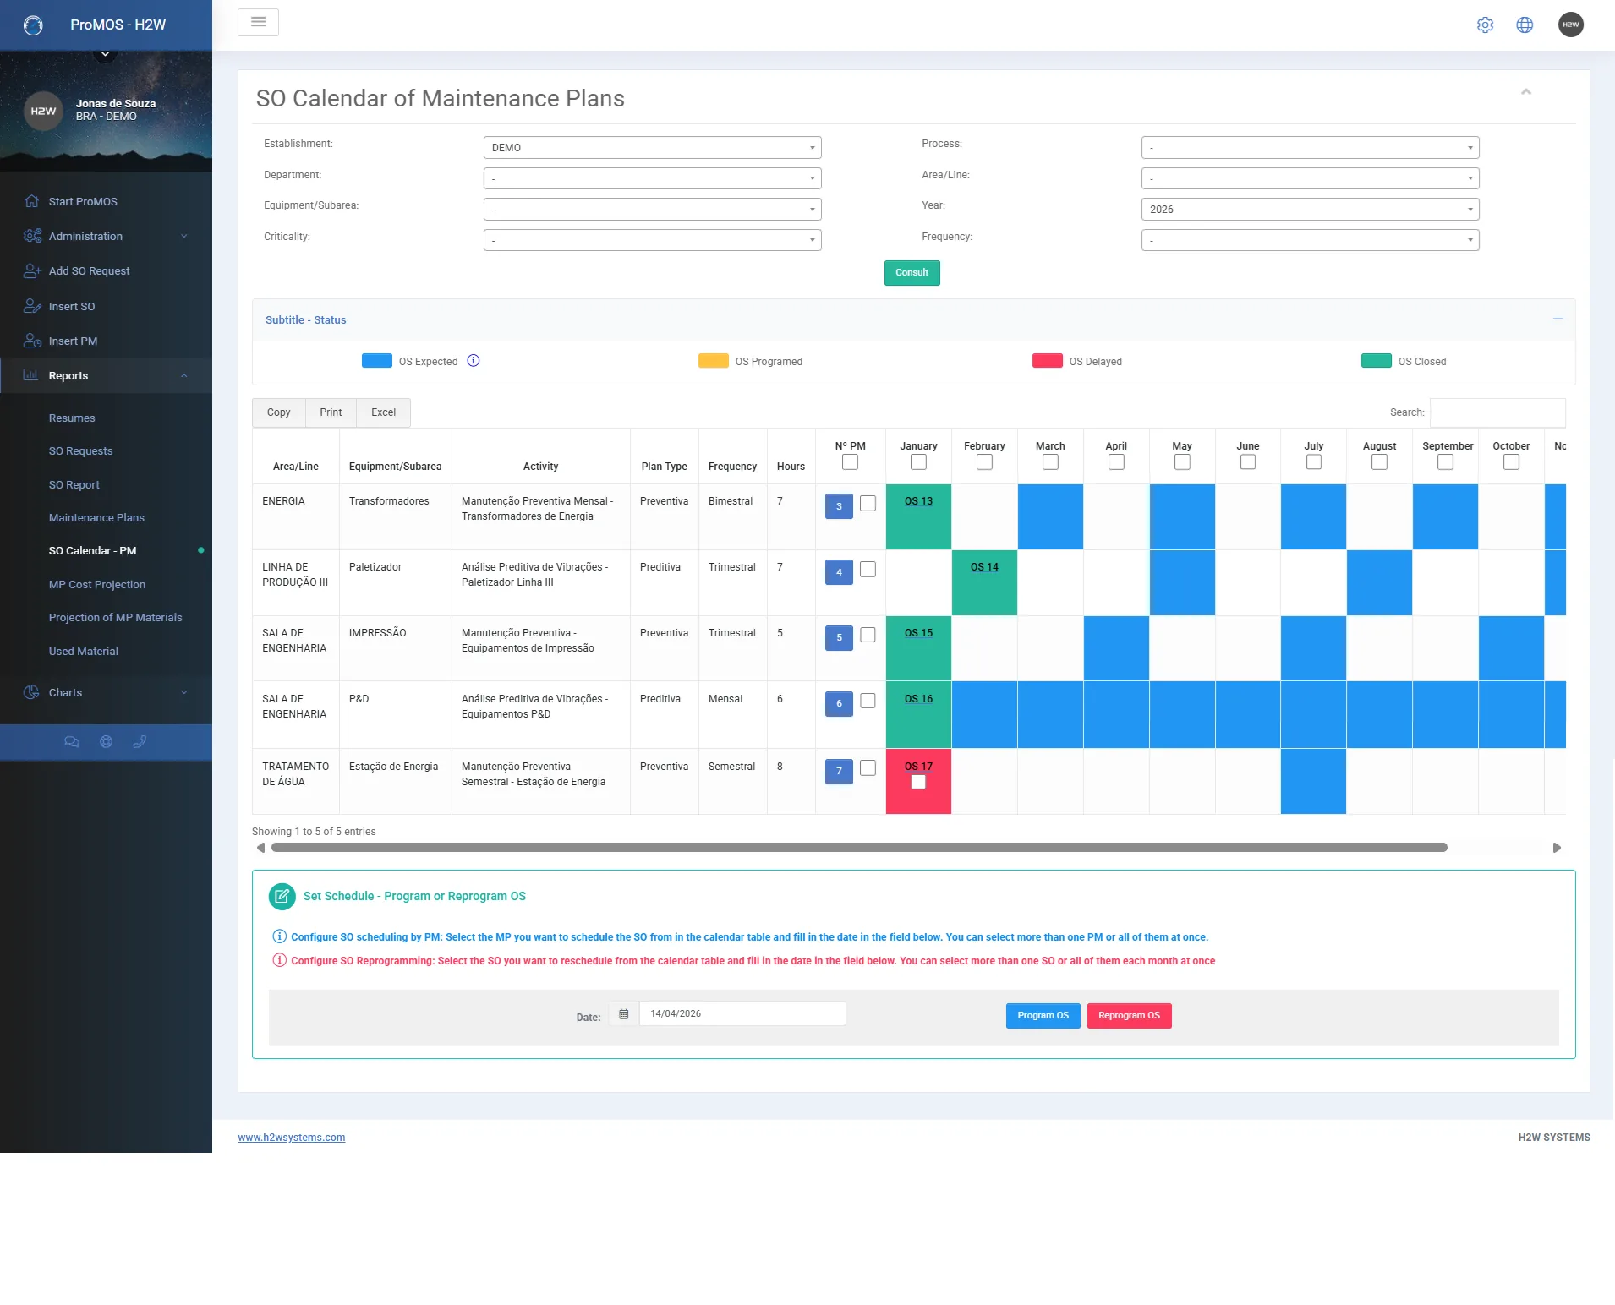Image resolution: width=1615 pixels, height=1305 pixels.
Task: Open the H2W user avatar menu
Action: pyautogui.click(x=1570, y=25)
